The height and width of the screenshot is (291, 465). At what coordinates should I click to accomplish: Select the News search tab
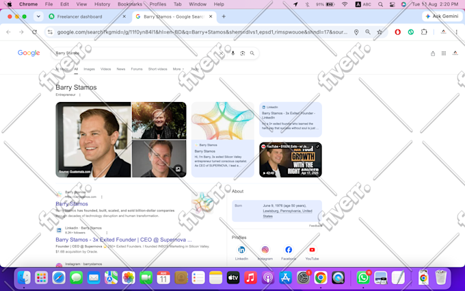[x=121, y=69]
